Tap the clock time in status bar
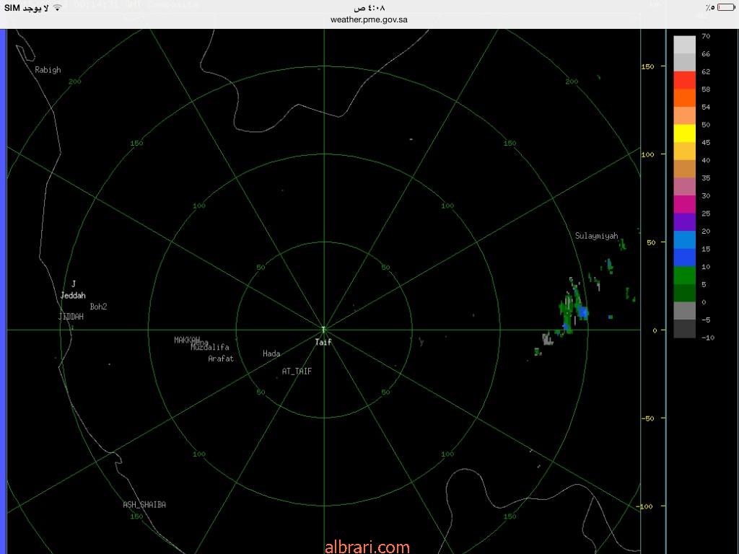 click(369, 8)
